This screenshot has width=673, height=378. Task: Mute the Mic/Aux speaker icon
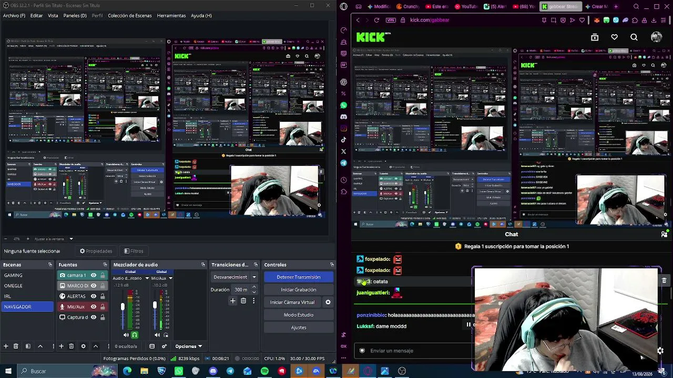[157, 335]
